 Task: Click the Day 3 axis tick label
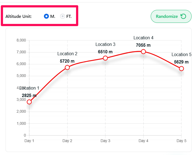point(105,141)
